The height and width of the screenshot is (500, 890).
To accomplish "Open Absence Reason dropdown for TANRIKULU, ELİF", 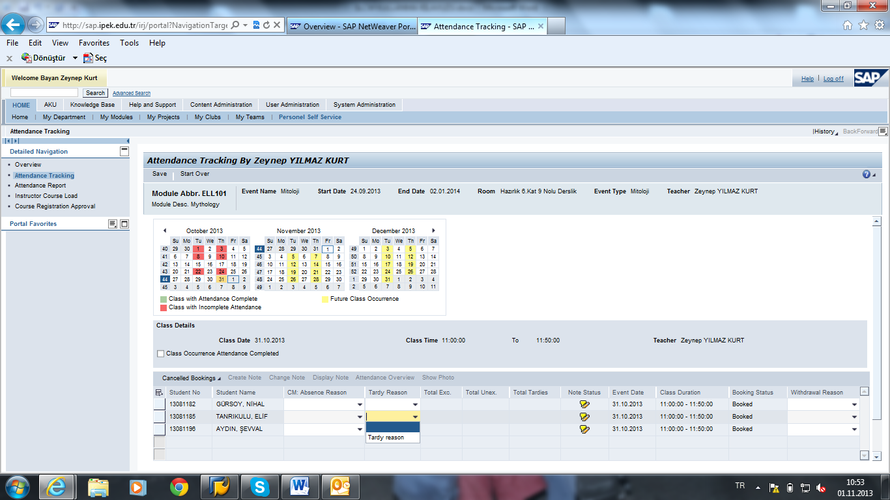I will (360, 417).
